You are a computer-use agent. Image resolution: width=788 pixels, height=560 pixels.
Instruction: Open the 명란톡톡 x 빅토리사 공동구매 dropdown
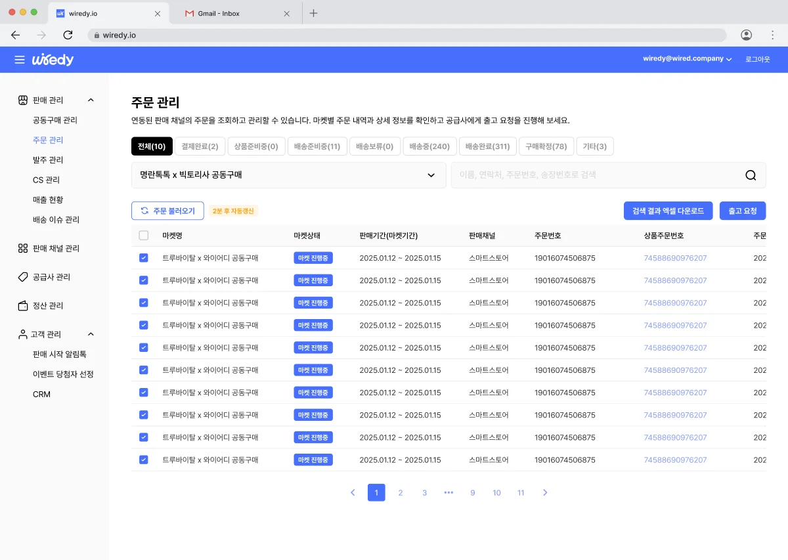click(289, 175)
